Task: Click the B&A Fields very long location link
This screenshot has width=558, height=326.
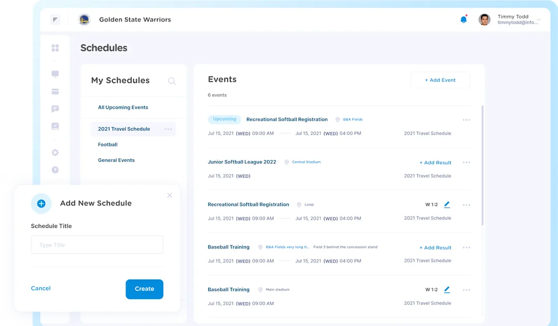Action: coord(288,247)
